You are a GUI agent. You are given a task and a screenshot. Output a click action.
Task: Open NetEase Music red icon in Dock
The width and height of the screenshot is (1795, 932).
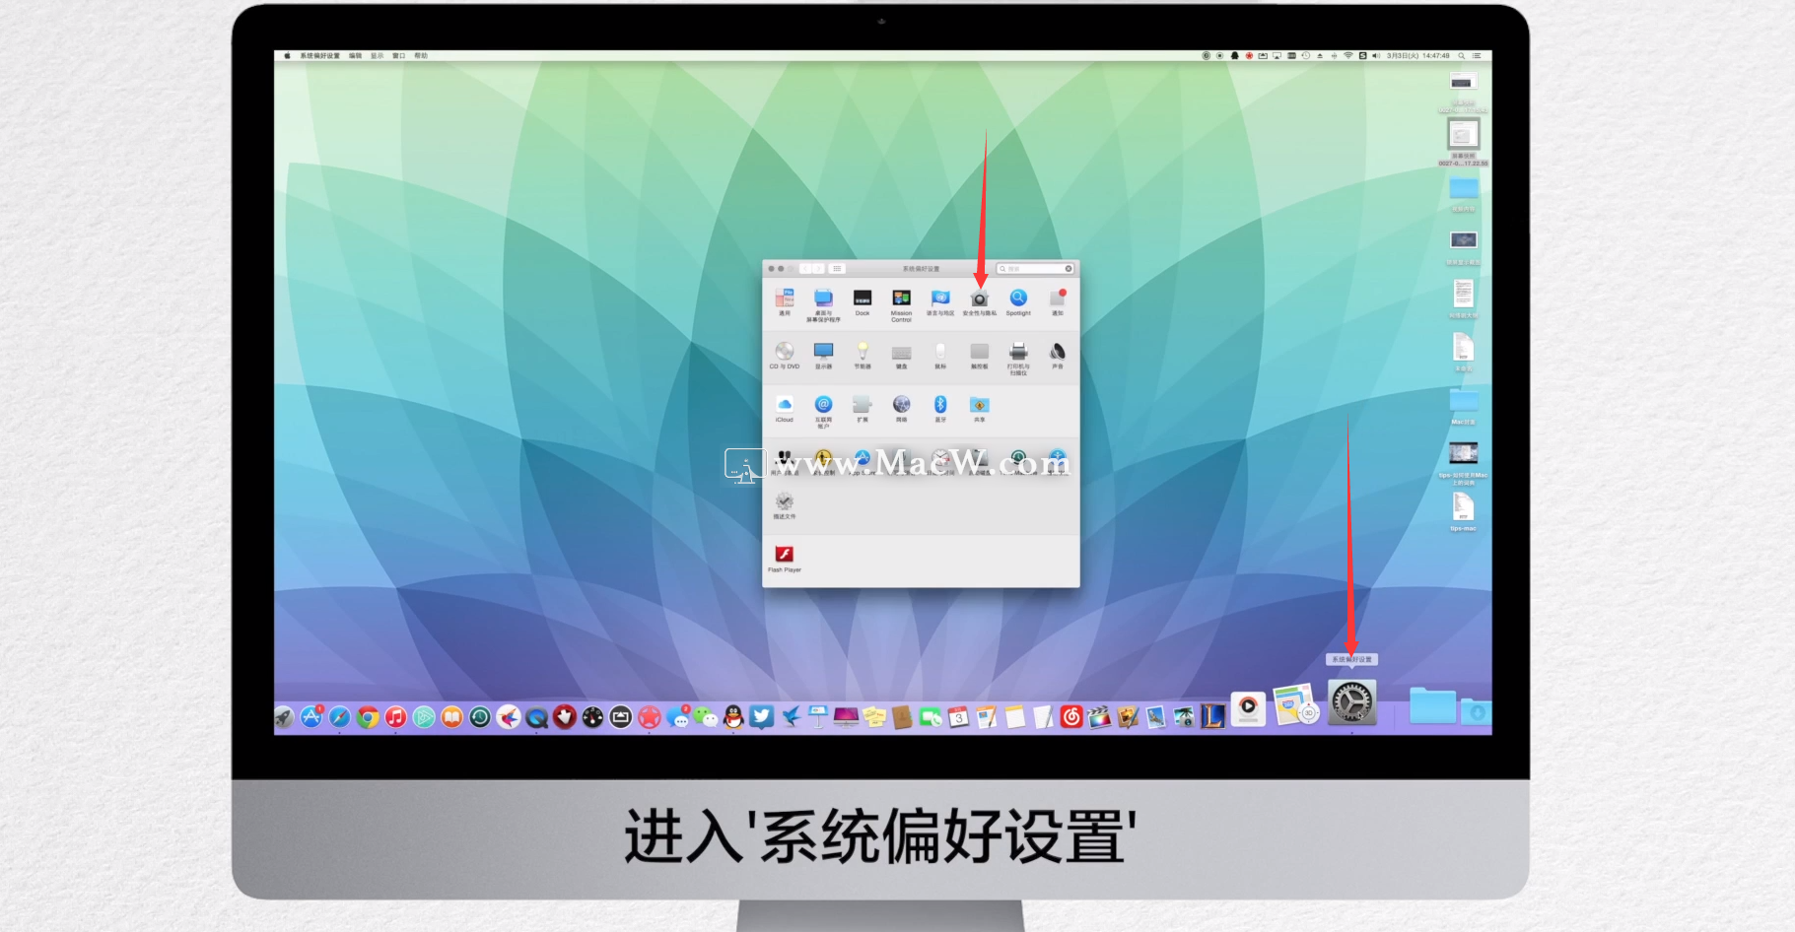click(1071, 717)
